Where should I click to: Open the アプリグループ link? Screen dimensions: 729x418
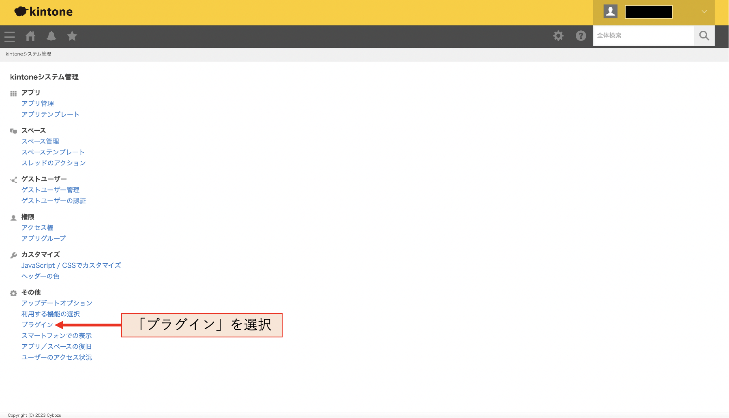pyautogui.click(x=43, y=239)
